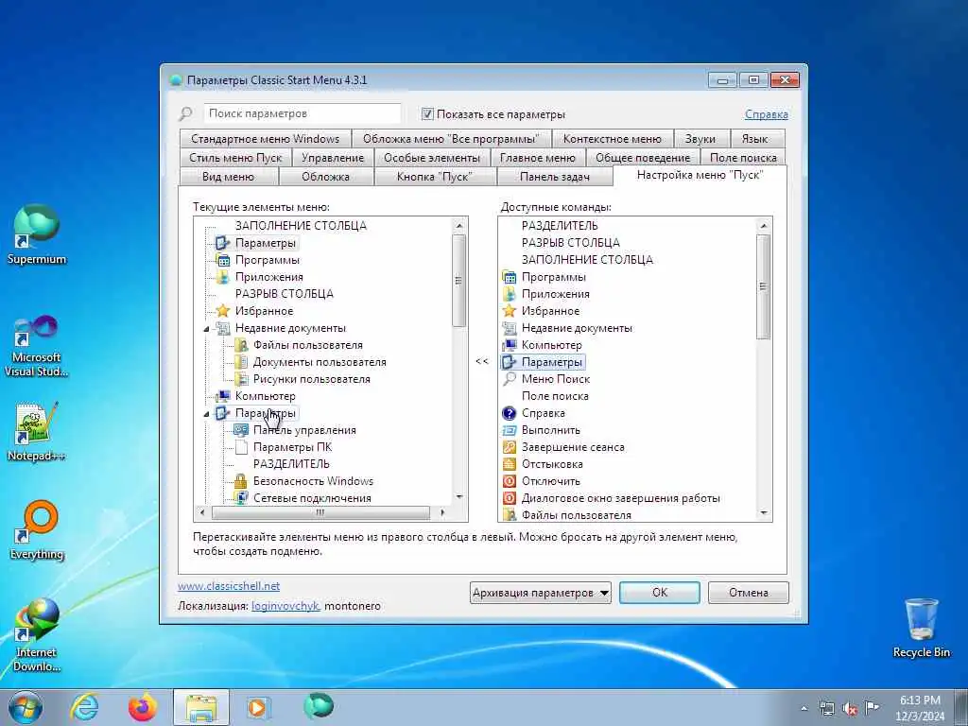968x726 pixels.
Task: Click Выполнить icon in available commands
Action: [510, 430]
